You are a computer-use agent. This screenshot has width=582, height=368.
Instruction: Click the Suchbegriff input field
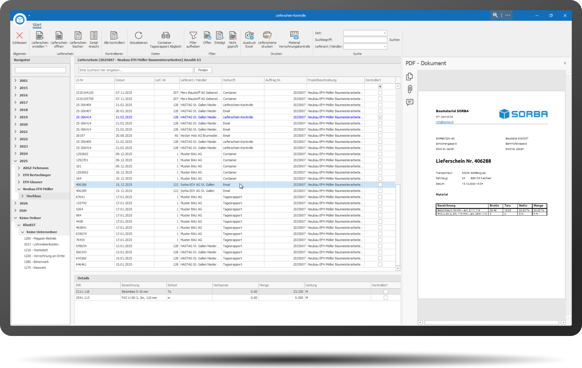(365, 40)
